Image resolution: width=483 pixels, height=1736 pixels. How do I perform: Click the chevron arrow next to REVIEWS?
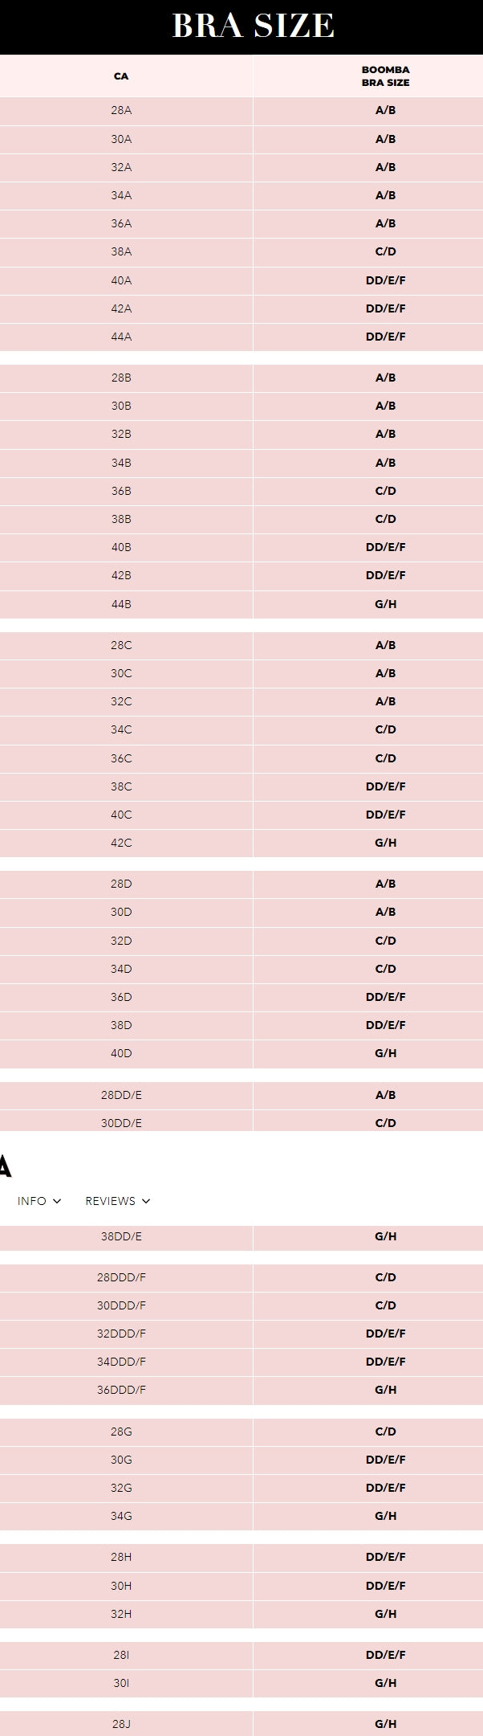pos(146,1201)
